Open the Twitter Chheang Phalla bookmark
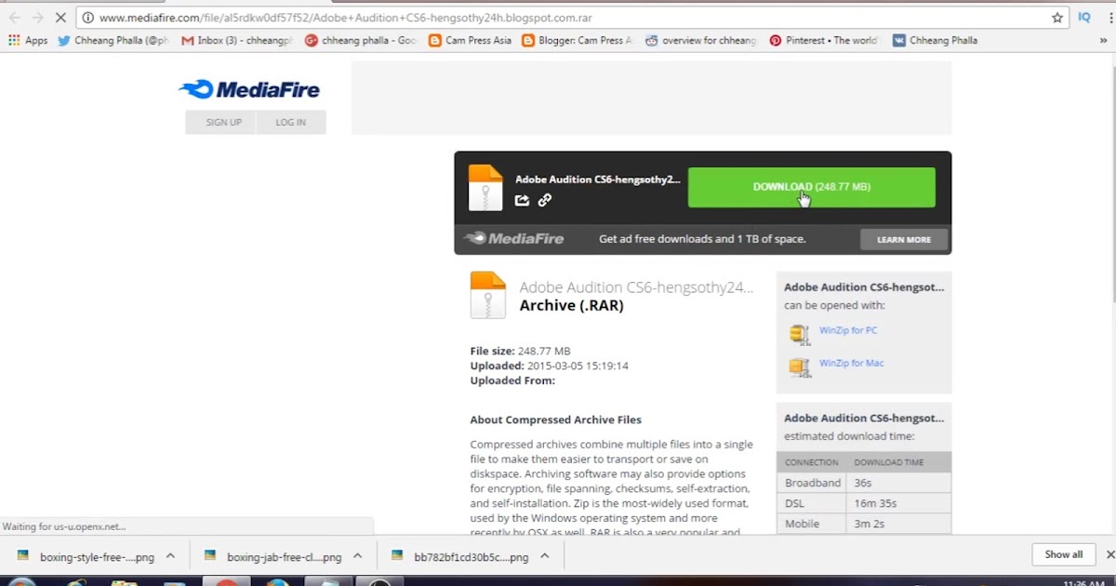This screenshot has width=1116, height=586. click(113, 41)
